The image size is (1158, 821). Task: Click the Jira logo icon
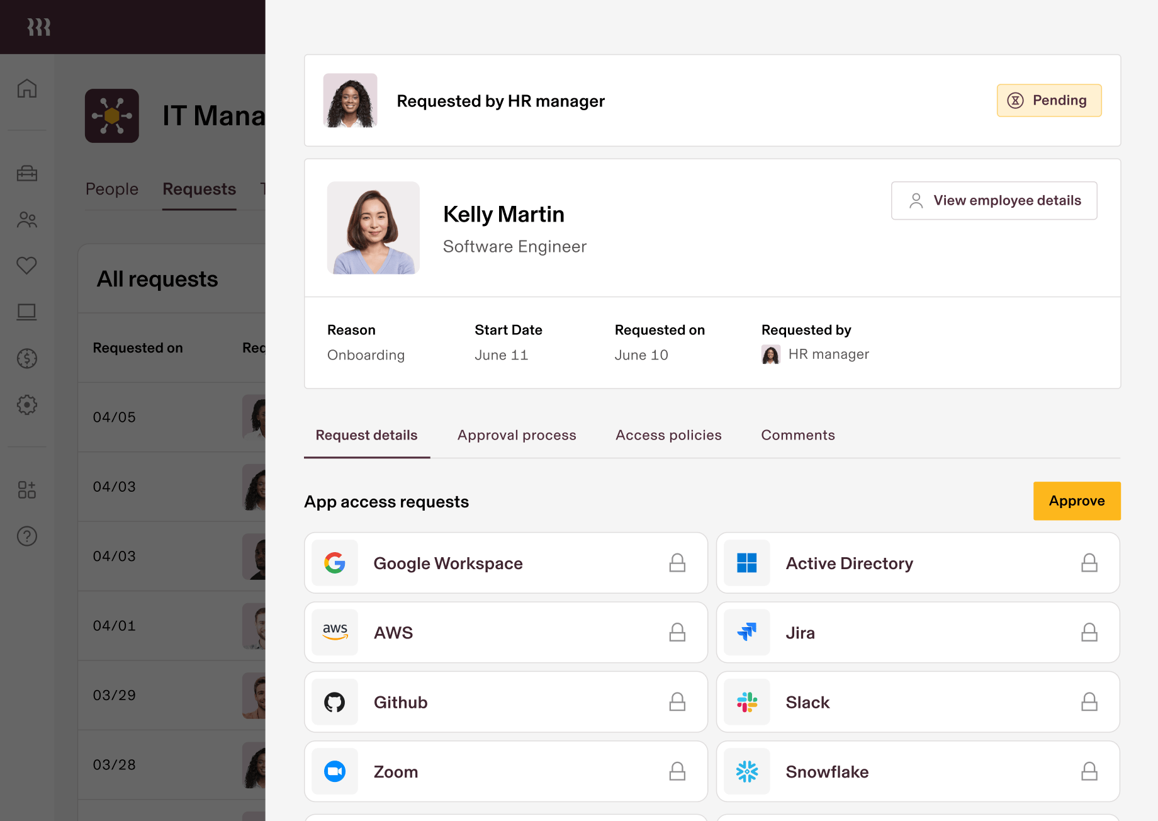[747, 632]
